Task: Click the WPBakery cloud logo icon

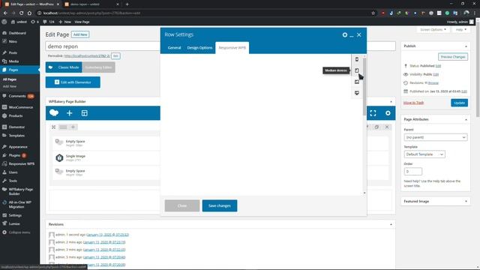Action: click(x=54, y=113)
